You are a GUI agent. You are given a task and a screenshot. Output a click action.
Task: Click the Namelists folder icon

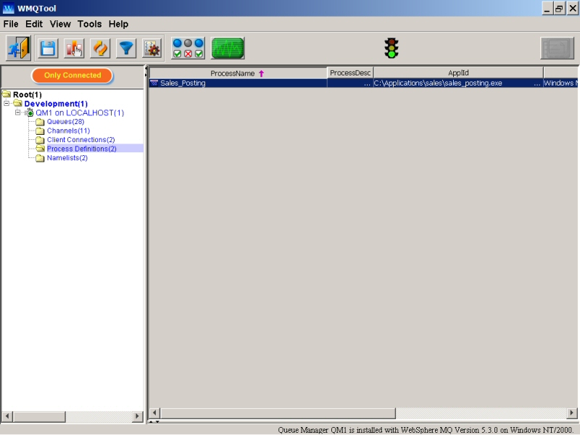click(x=40, y=158)
